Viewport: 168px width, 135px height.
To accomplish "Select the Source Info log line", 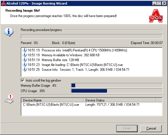I will point(76,70).
